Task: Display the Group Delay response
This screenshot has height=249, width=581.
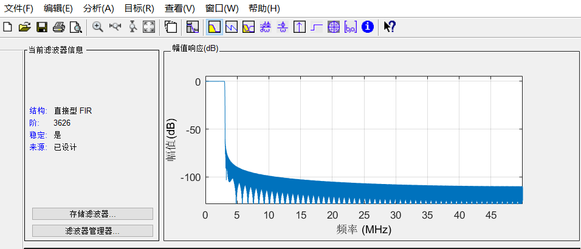Action: 266,27
